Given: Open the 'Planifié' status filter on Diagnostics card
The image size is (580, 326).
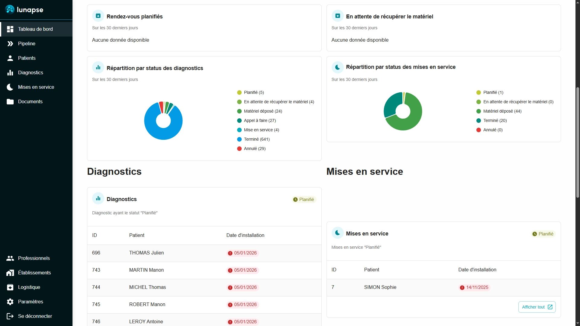Looking at the screenshot, I should pyautogui.click(x=303, y=199).
